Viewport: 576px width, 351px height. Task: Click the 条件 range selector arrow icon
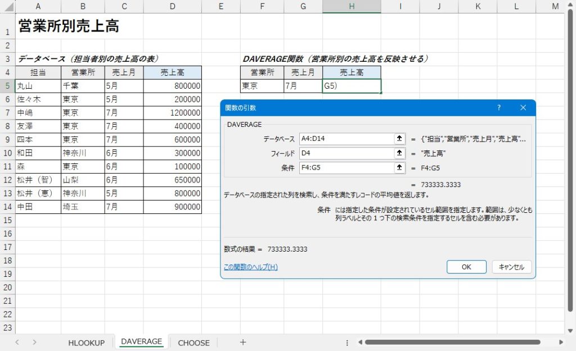pyautogui.click(x=400, y=168)
